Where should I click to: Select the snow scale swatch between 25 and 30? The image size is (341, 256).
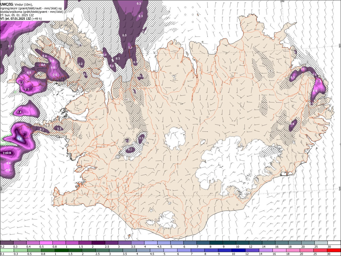click(x=321, y=243)
